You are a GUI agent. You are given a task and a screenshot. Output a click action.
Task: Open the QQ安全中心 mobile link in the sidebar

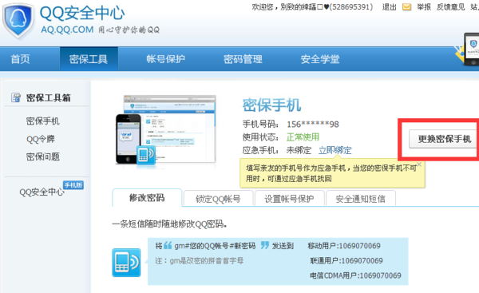click(x=42, y=192)
